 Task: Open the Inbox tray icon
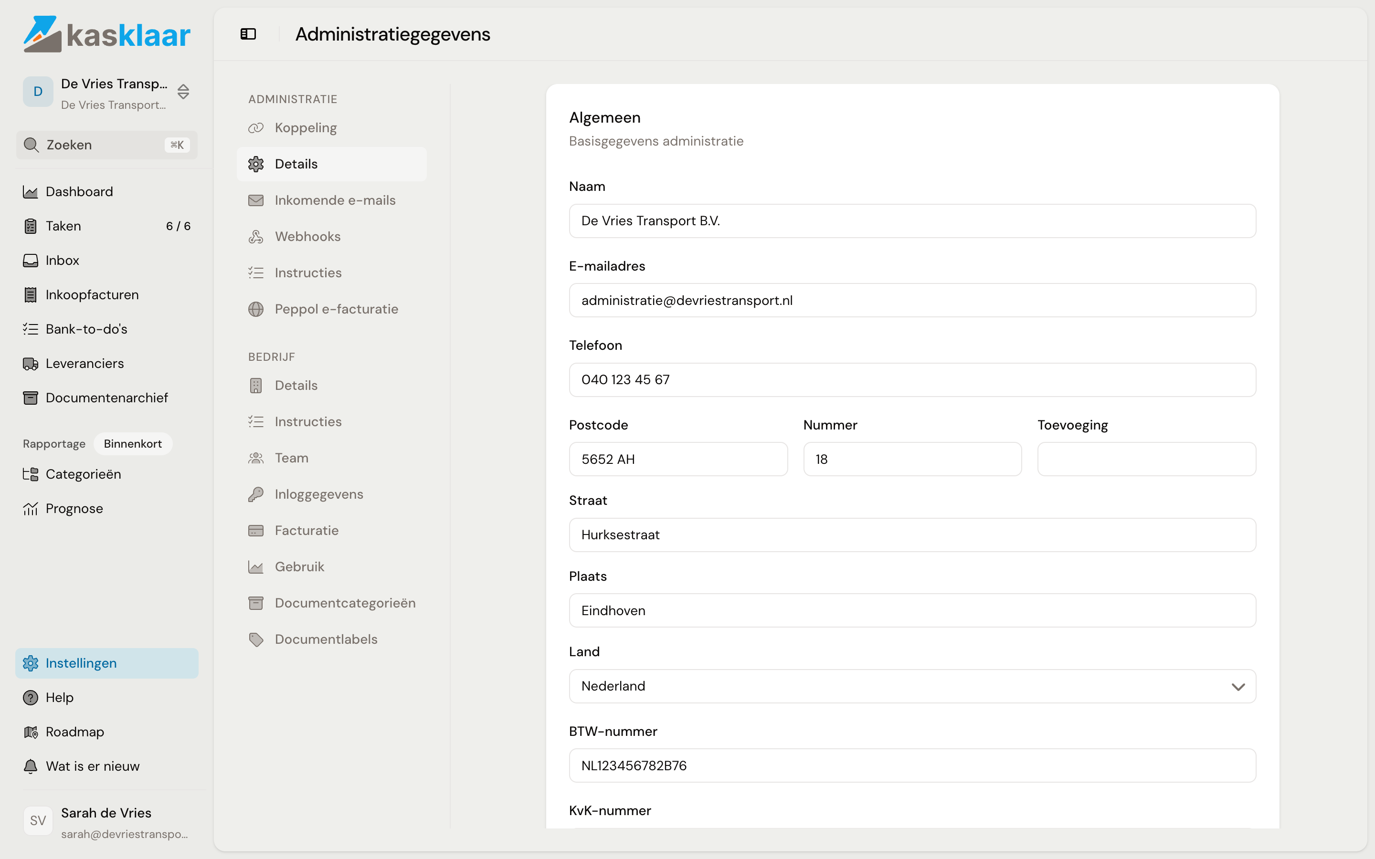30,260
